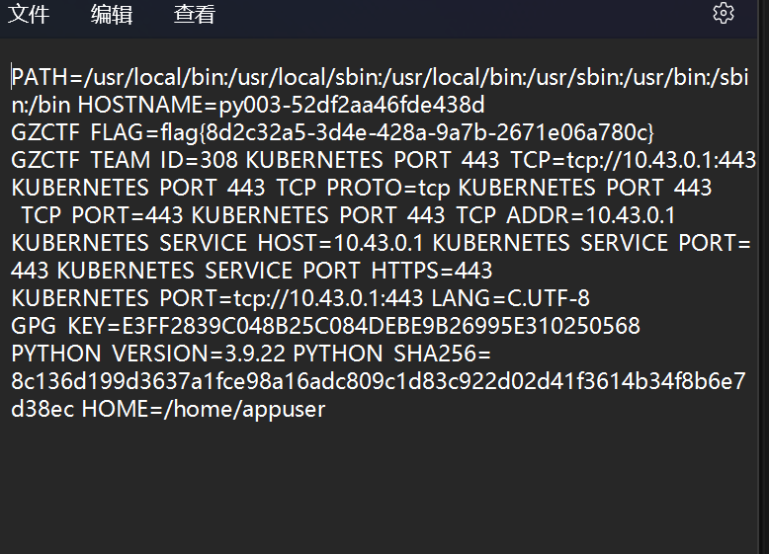Place cursor on KUBERNETES SERVICE HOST=10.43.0.1

point(216,243)
